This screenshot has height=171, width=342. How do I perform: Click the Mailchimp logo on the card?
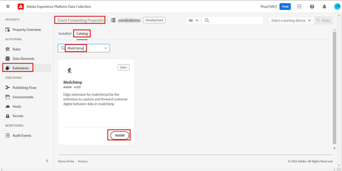pyautogui.click(x=70, y=70)
